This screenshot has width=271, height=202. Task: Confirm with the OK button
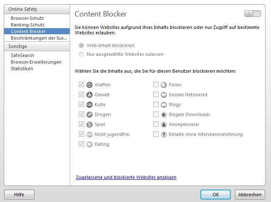click(x=215, y=195)
